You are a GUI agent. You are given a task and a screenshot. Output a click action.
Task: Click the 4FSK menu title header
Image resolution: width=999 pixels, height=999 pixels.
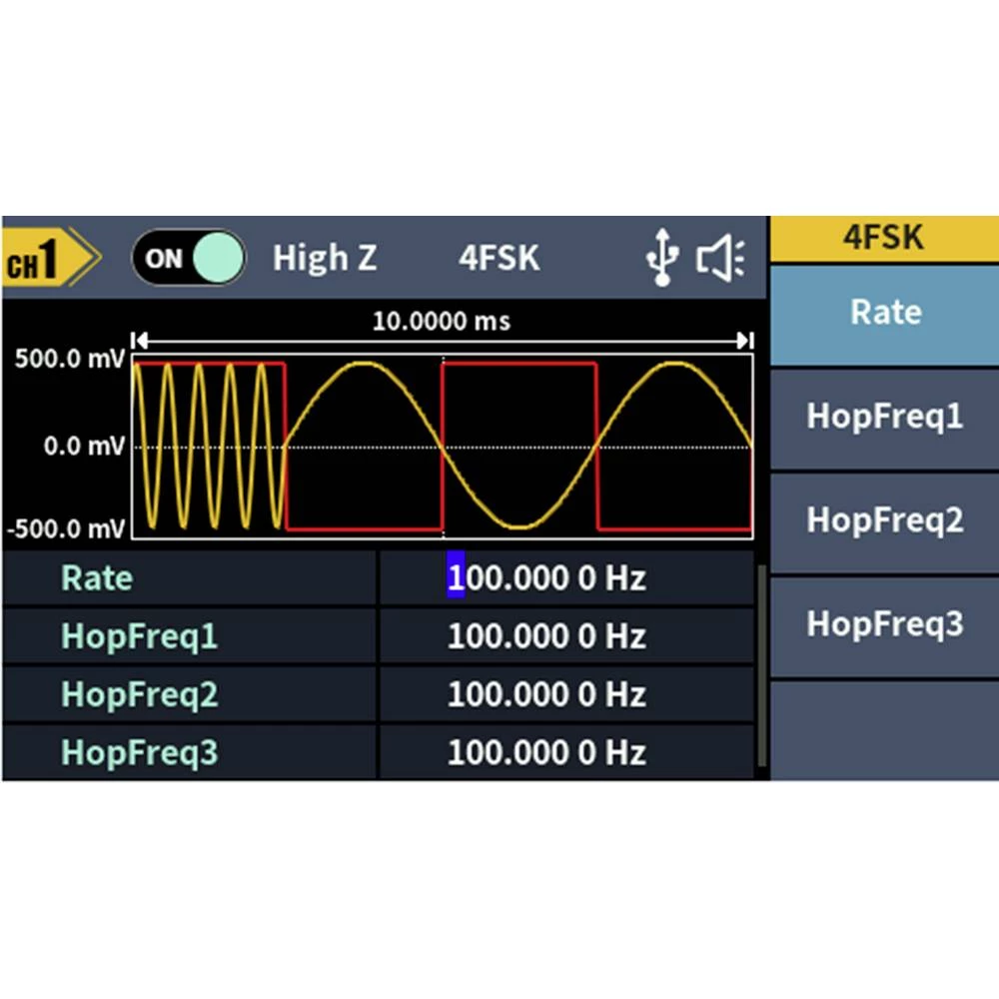(x=884, y=238)
